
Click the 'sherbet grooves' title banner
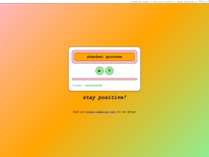tap(104, 57)
